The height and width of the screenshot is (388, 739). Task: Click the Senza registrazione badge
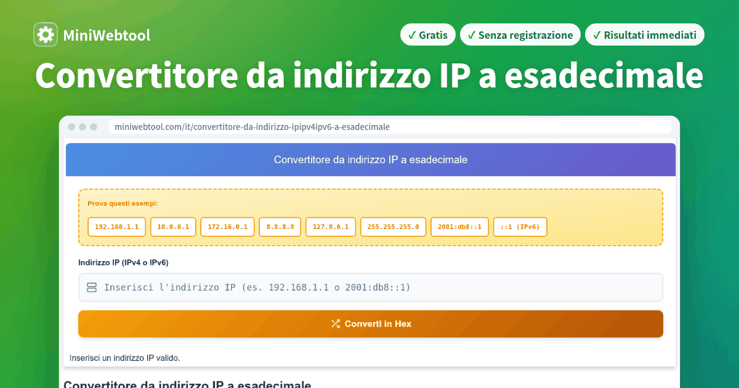coord(520,35)
